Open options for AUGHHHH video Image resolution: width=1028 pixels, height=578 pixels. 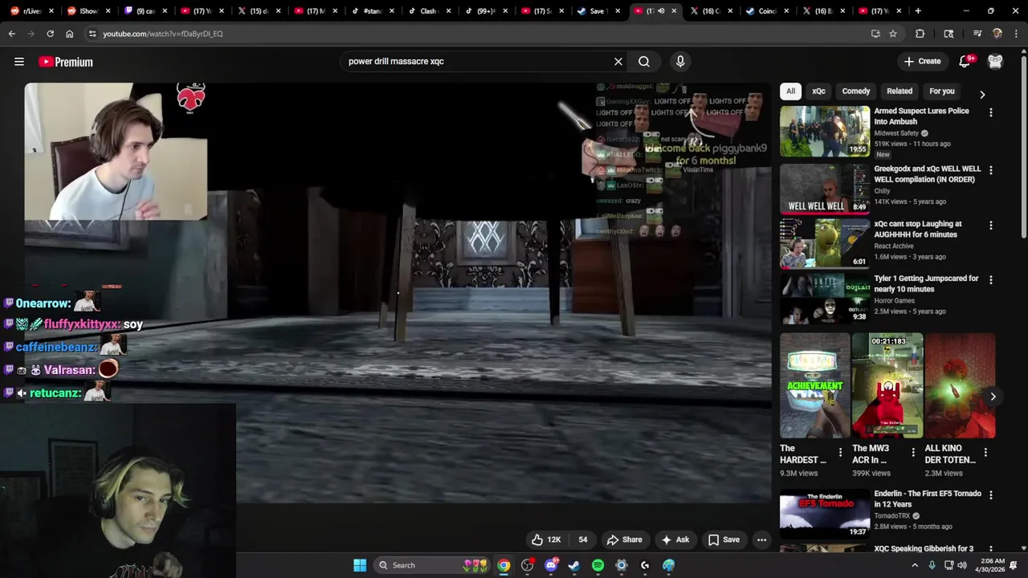tap(991, 226)
